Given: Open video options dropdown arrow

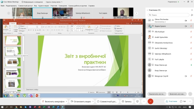Looking at the screenshot, I should (93, 101).
